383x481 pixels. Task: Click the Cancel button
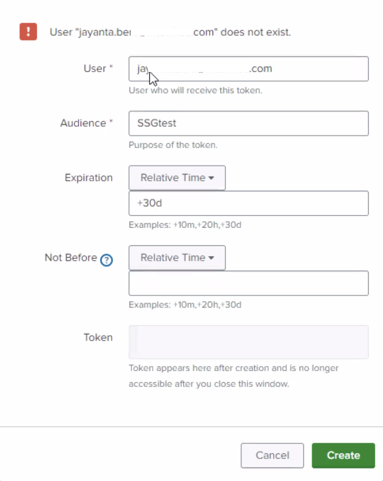pos(272,455)
